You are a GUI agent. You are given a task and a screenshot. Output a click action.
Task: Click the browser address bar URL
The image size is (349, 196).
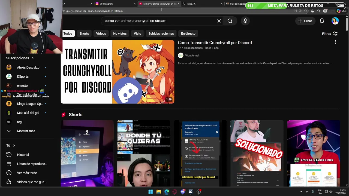pos(93,11)
